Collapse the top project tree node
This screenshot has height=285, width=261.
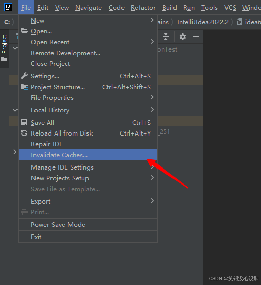point(15,48)
